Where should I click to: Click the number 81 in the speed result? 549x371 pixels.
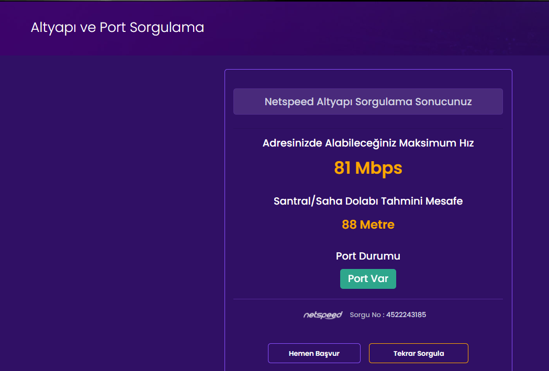click(x=342, y=168)
